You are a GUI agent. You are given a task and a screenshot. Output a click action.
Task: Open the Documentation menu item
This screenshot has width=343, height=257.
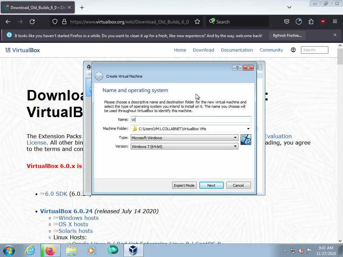[x=237, y=50]
